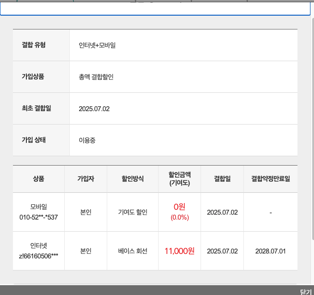This screenshot has height=295, width=314.
Task: Click the 2028.07.01 contract expiry date
Action: 270,251
